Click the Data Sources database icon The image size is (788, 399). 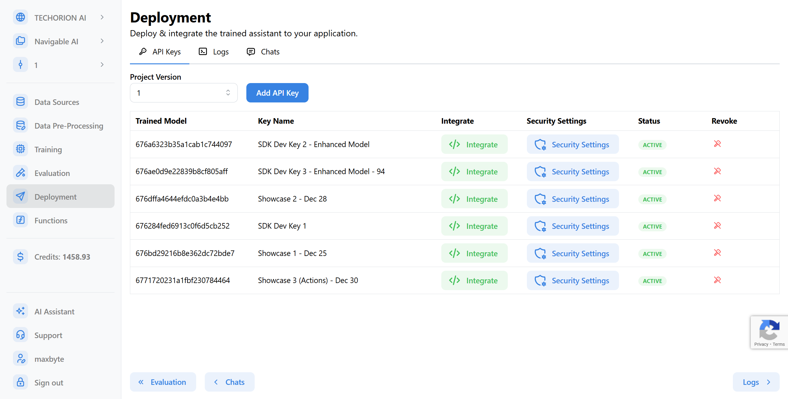20,102
